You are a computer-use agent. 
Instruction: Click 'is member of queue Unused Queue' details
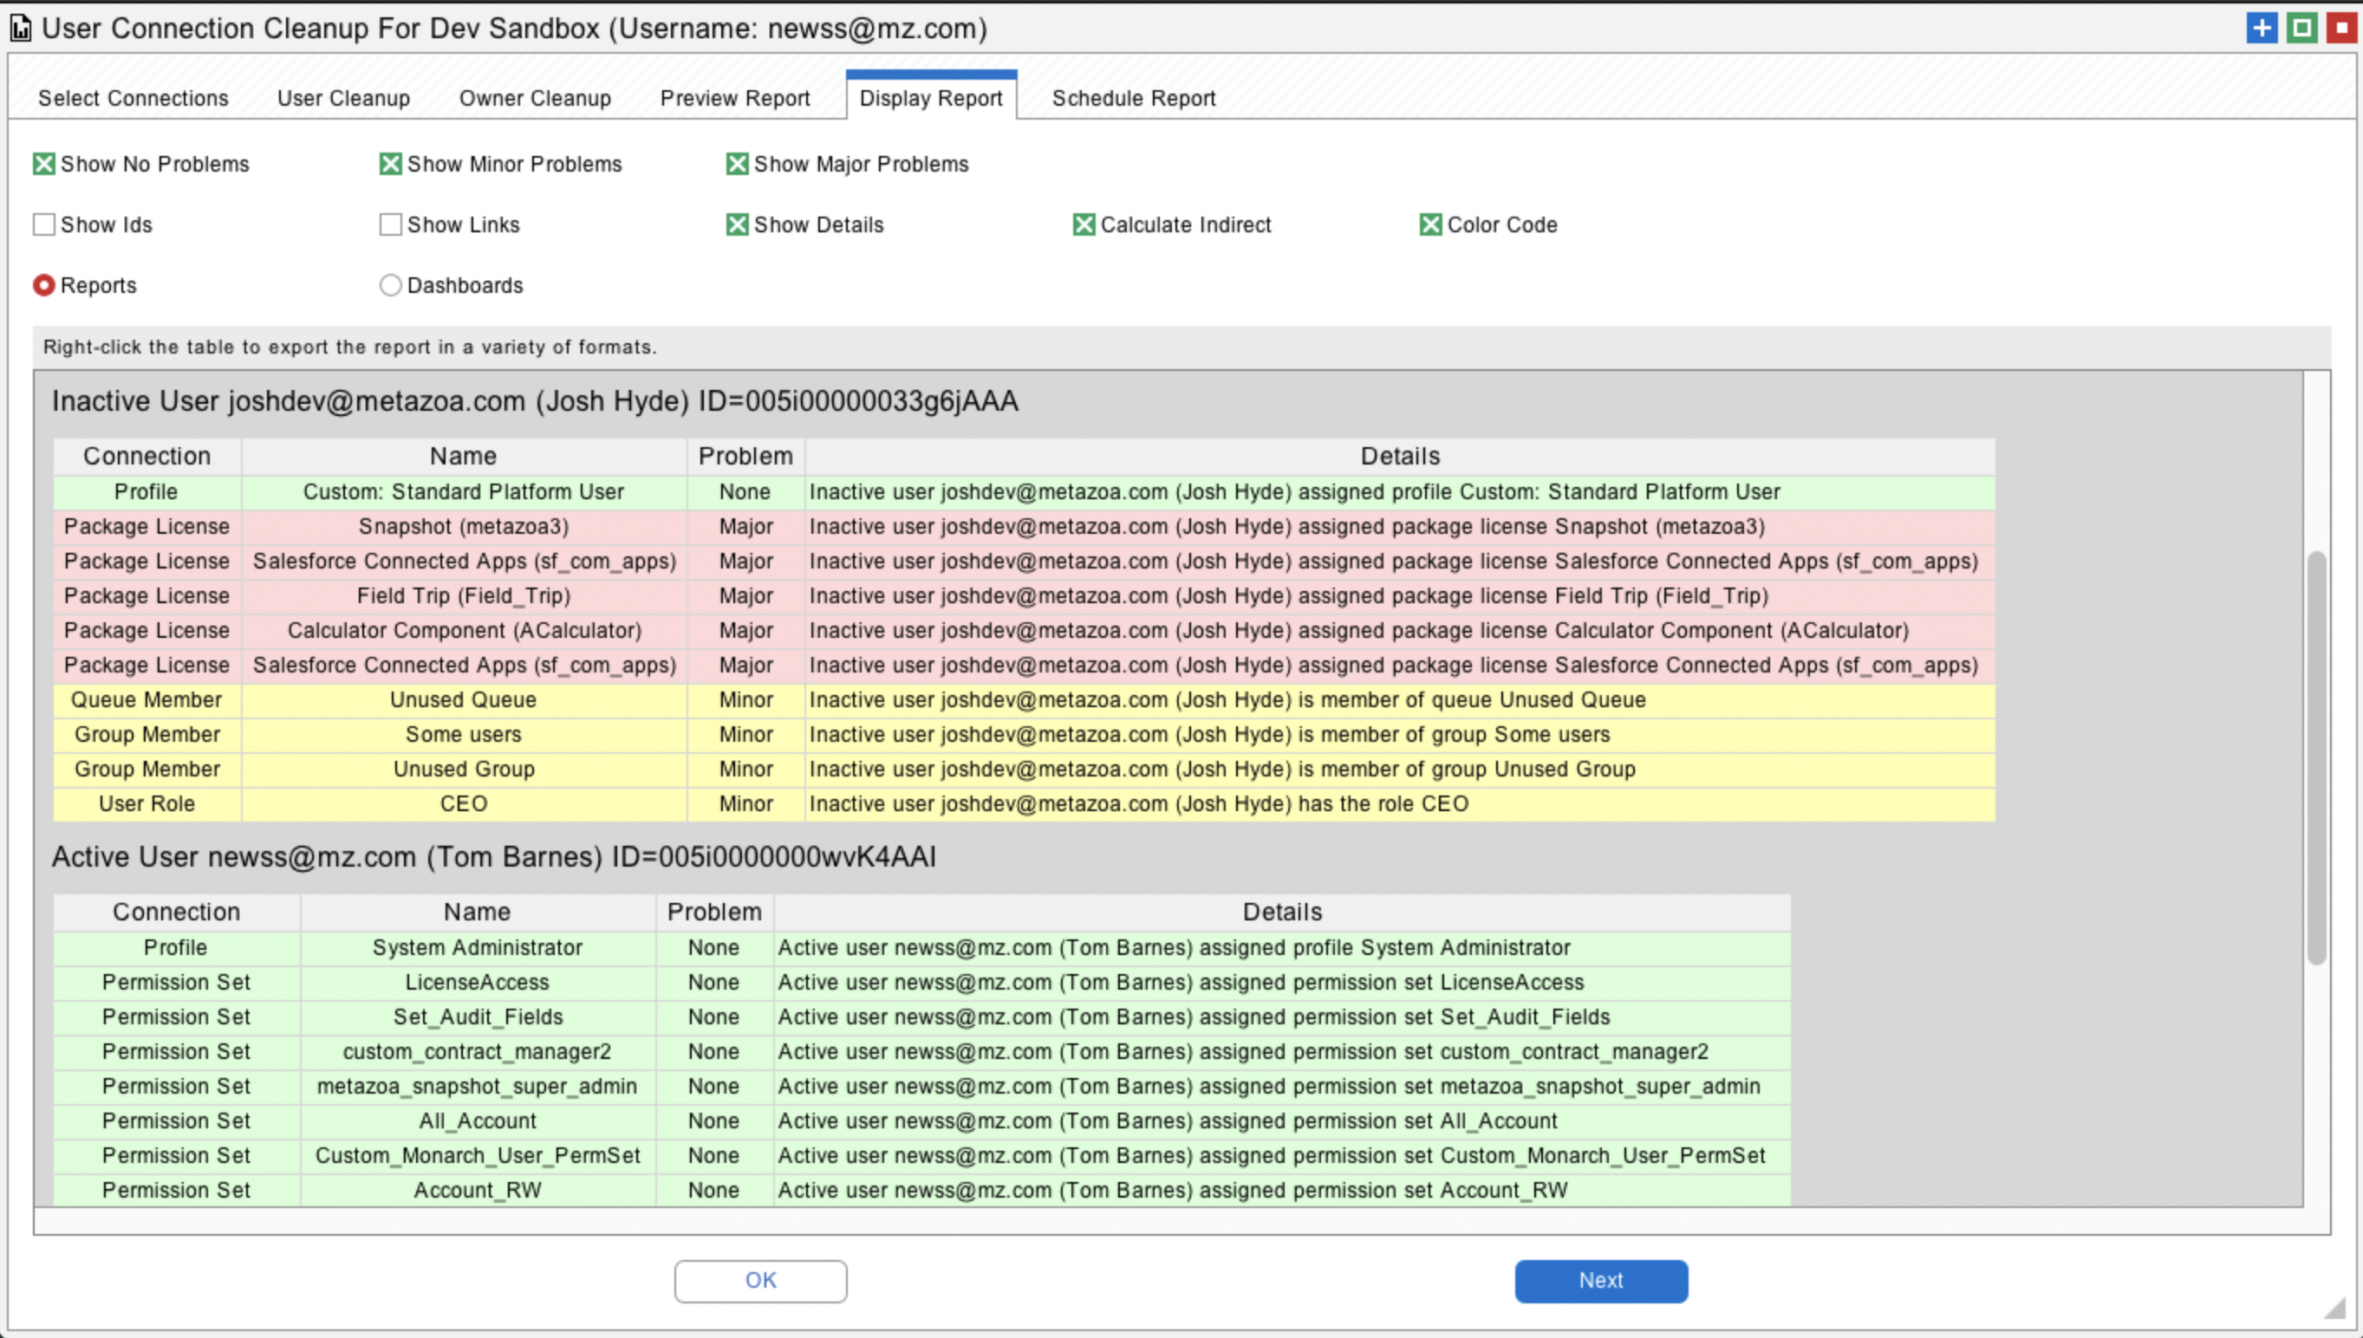[x=1400, y=699]
